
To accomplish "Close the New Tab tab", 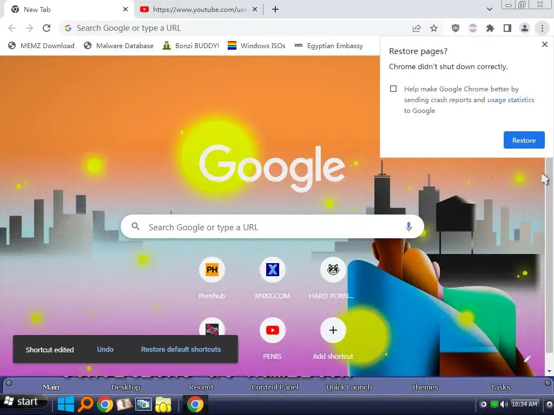I will 126,10.
